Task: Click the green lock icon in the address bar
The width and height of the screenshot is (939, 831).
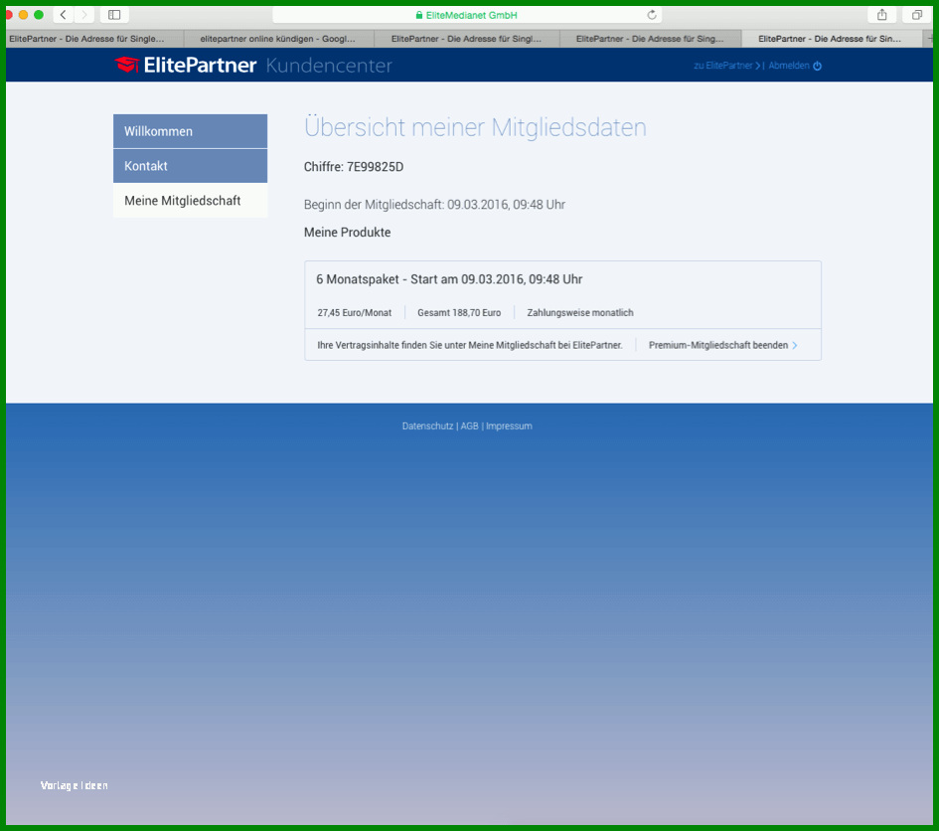Action: pos(419,15)
